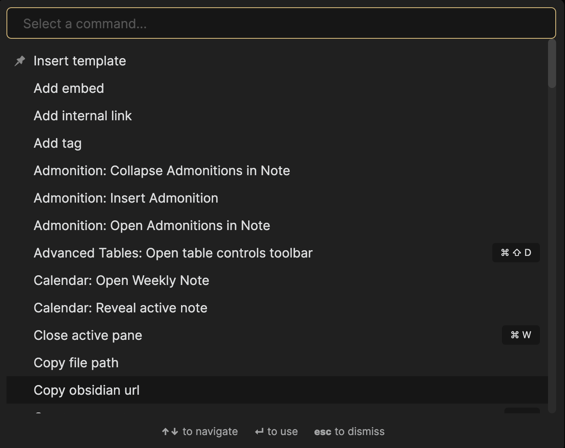Select the Add embed command
This screenshot has height=448, width=565.
coord(277,88)
